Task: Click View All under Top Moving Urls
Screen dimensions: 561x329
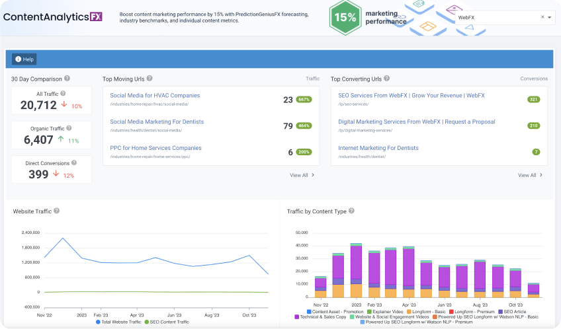Action: (302, 175)
